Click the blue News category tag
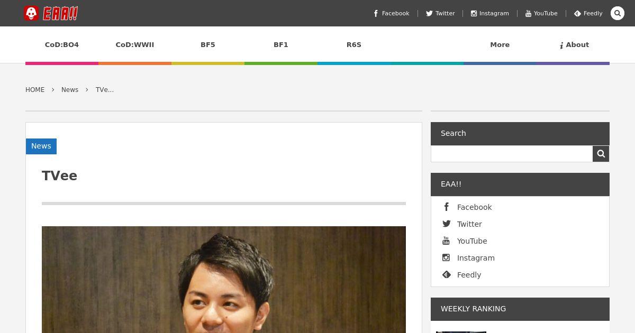 click(41, 146)
